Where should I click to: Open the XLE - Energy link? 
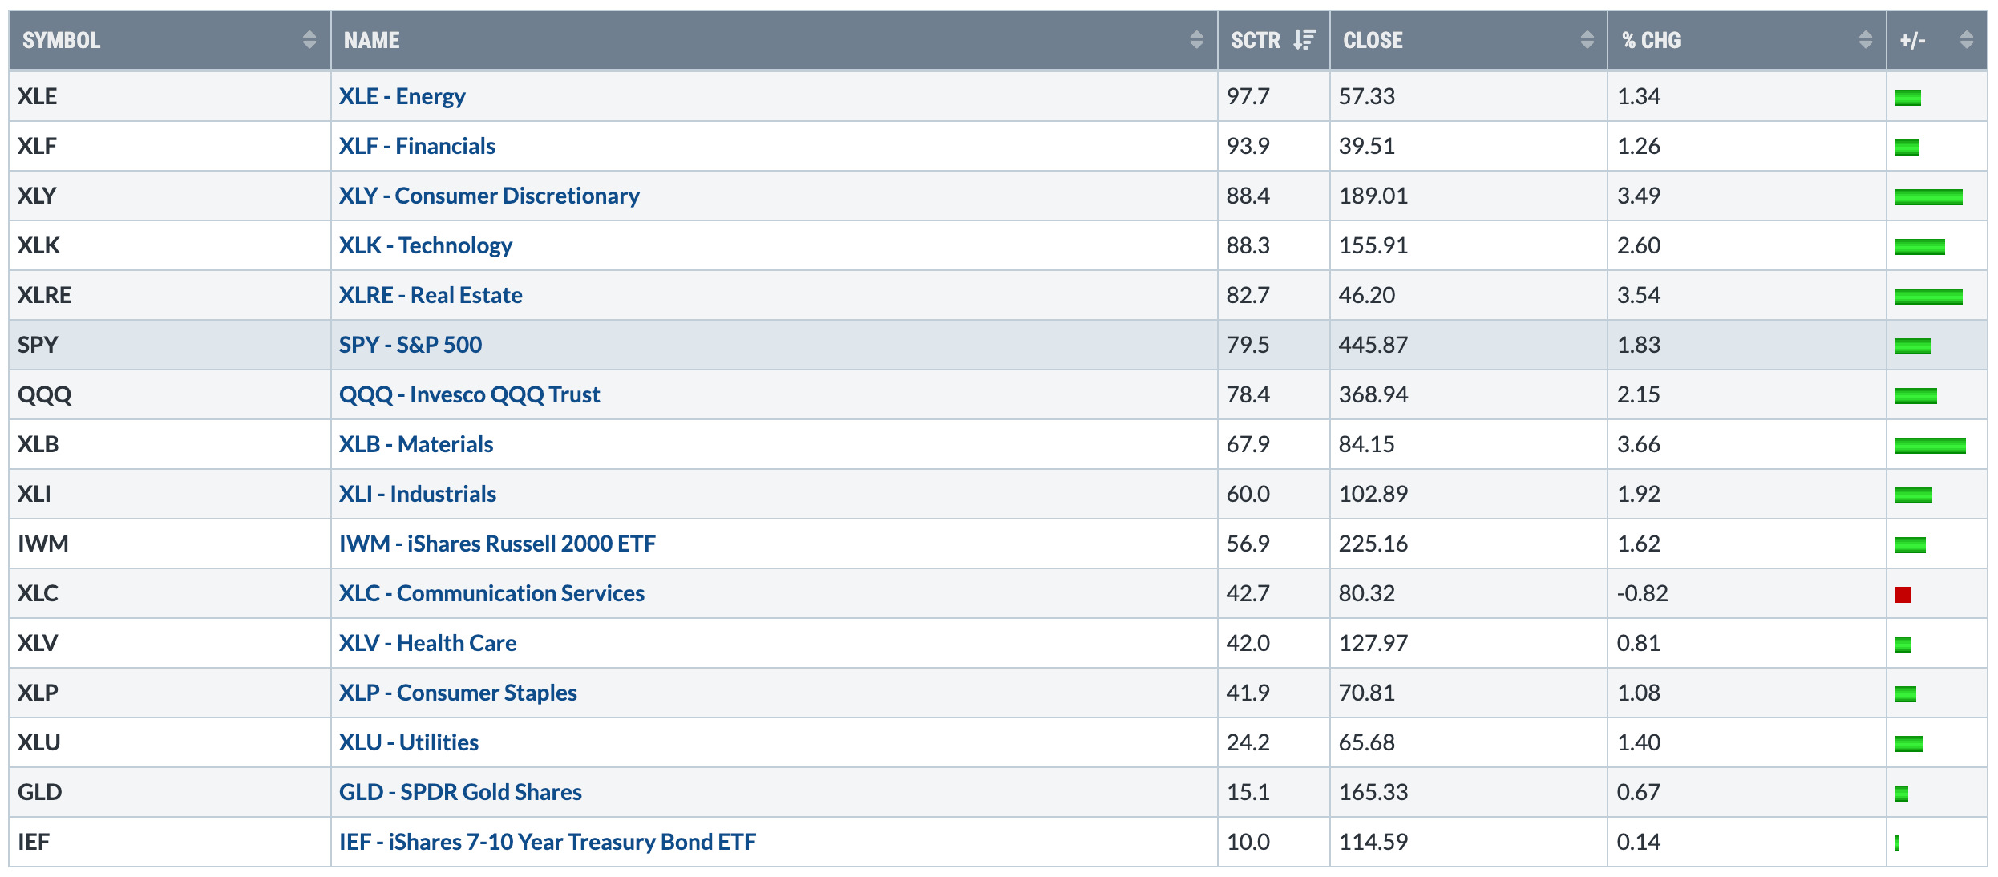(x=402, y=96)
